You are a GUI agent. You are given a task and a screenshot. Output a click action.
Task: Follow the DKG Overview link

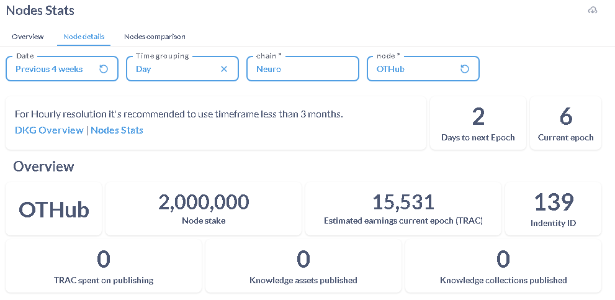(49, 130)
